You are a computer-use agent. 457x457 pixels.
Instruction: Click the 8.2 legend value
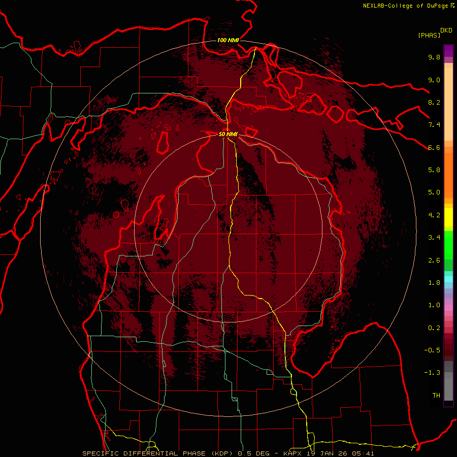[434, 102]
